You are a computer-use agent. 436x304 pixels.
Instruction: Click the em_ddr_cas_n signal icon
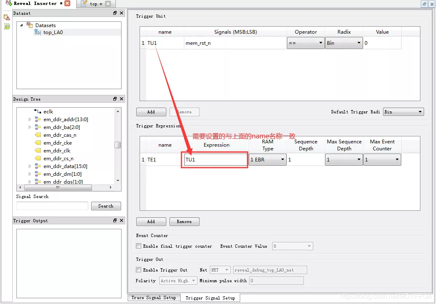pyautogui.click(x=38, y=135)
